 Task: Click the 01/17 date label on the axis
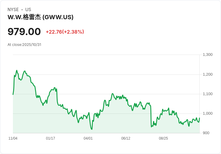coord(50,138)
